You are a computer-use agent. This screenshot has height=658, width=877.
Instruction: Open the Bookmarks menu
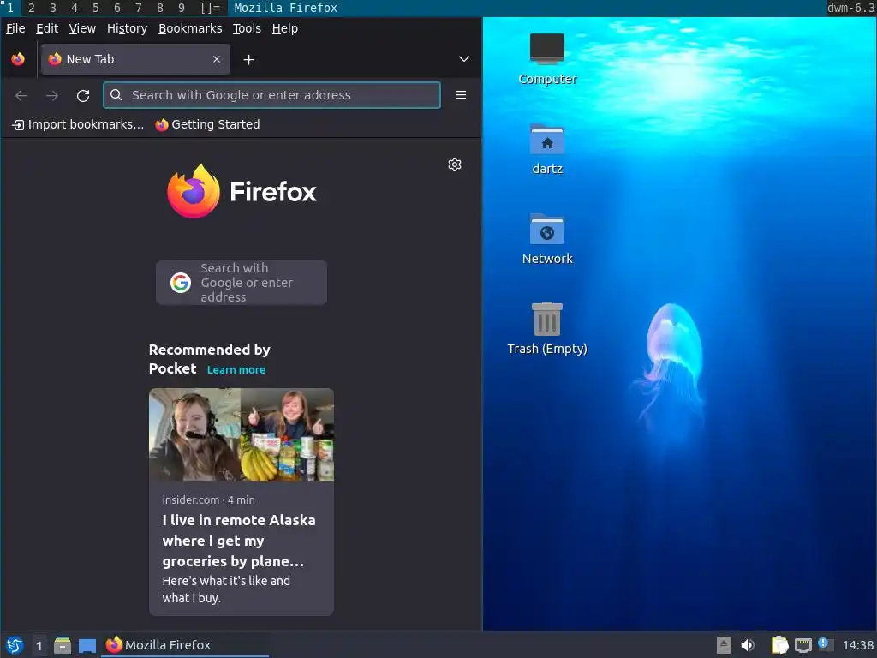click(x=190, y=28)
